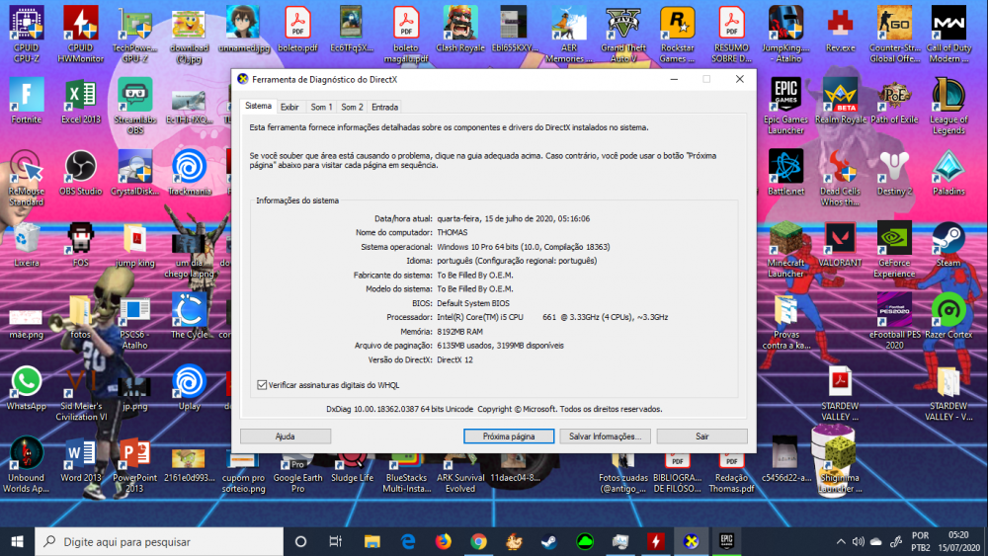
Task: Open Battle.net desktop shortcut
Action: [785, 173]
